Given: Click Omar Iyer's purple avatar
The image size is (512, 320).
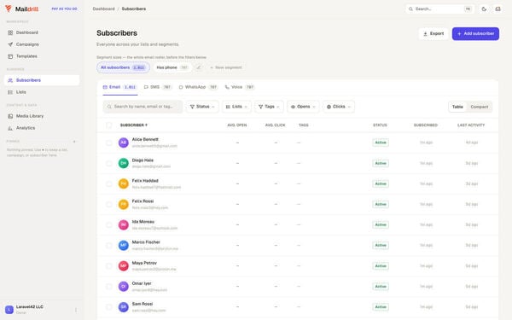Looking at the screenshot, I should 124,287.
